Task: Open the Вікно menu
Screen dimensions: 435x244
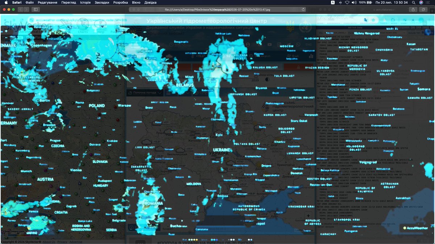Action: tap(136, 3)
